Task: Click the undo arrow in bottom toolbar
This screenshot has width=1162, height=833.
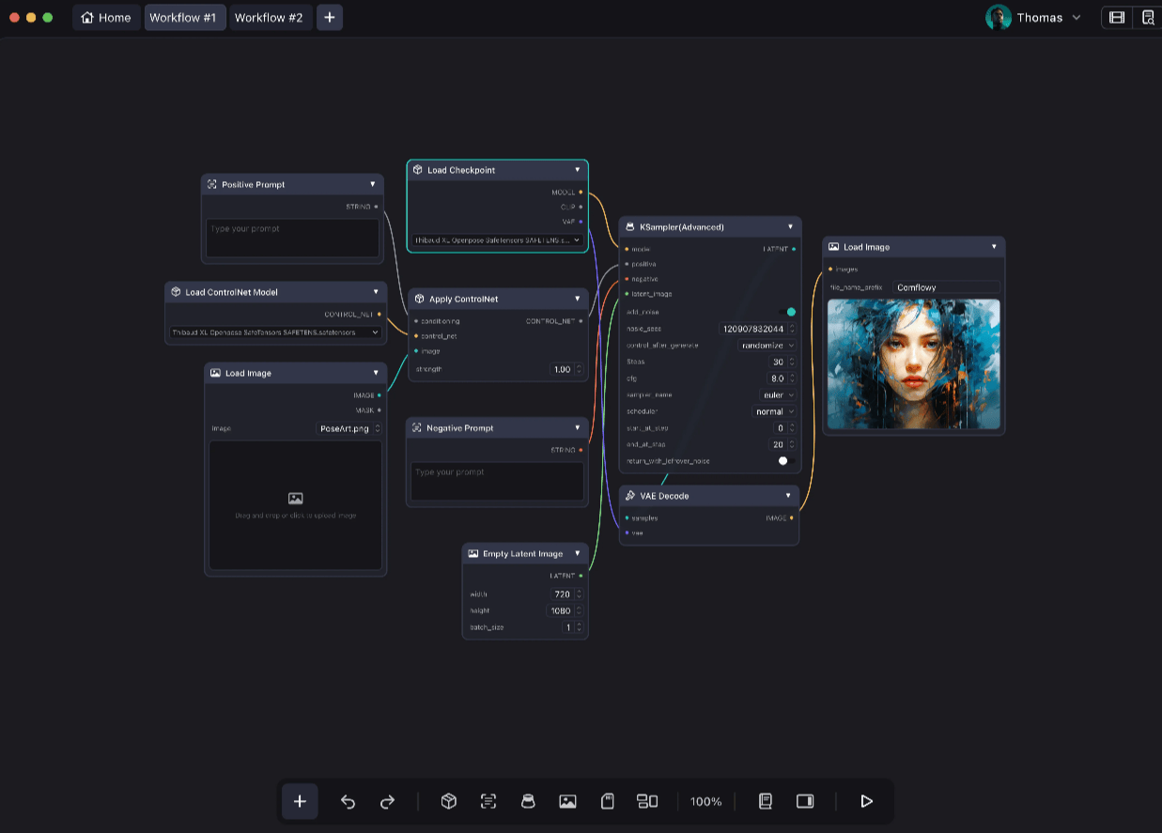Action: coord(348,801)
